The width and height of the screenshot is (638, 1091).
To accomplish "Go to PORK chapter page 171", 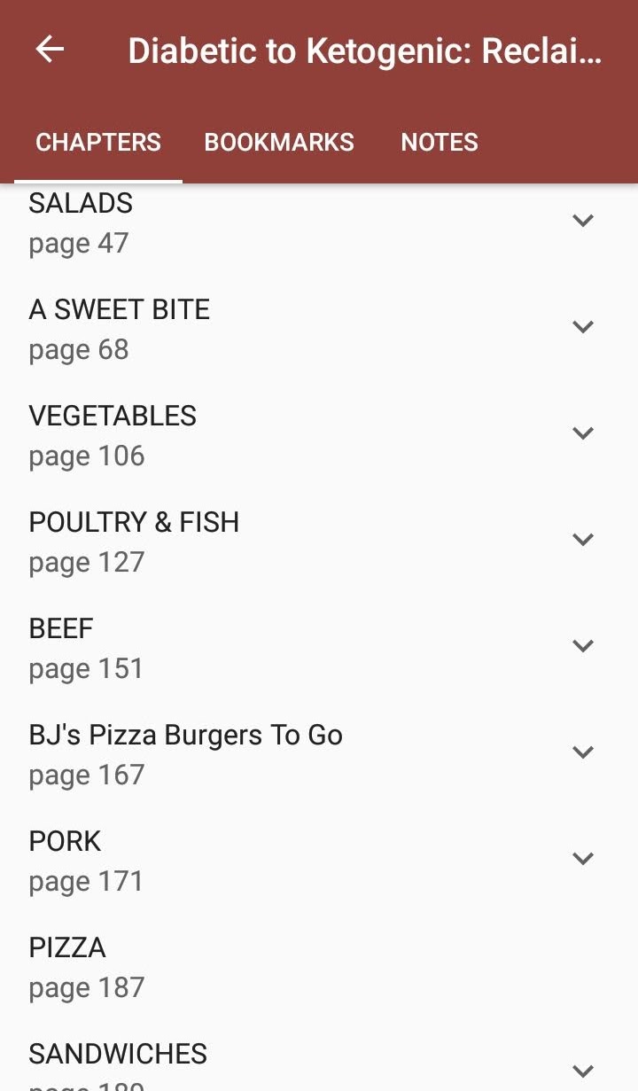I will pos(86,860).
